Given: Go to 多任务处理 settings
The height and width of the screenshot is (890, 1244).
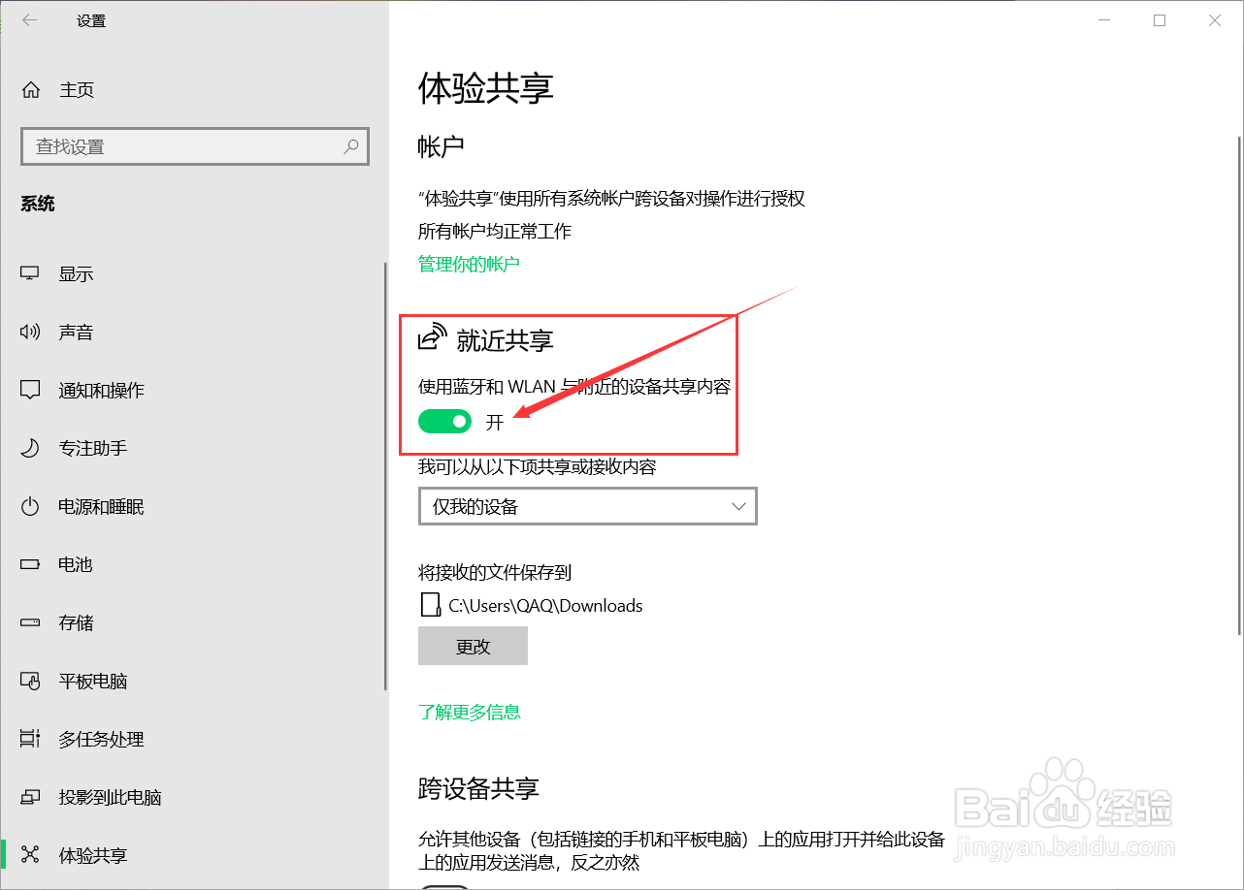Looking at the screenshot, I should 194,740.
